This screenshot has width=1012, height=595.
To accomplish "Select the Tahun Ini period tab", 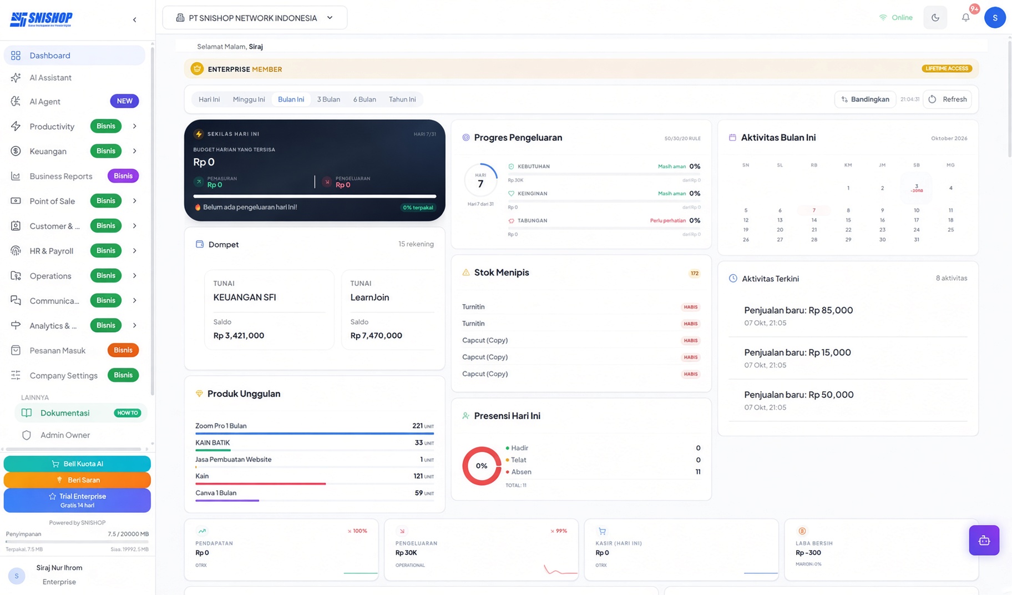I will coord(402,99).
